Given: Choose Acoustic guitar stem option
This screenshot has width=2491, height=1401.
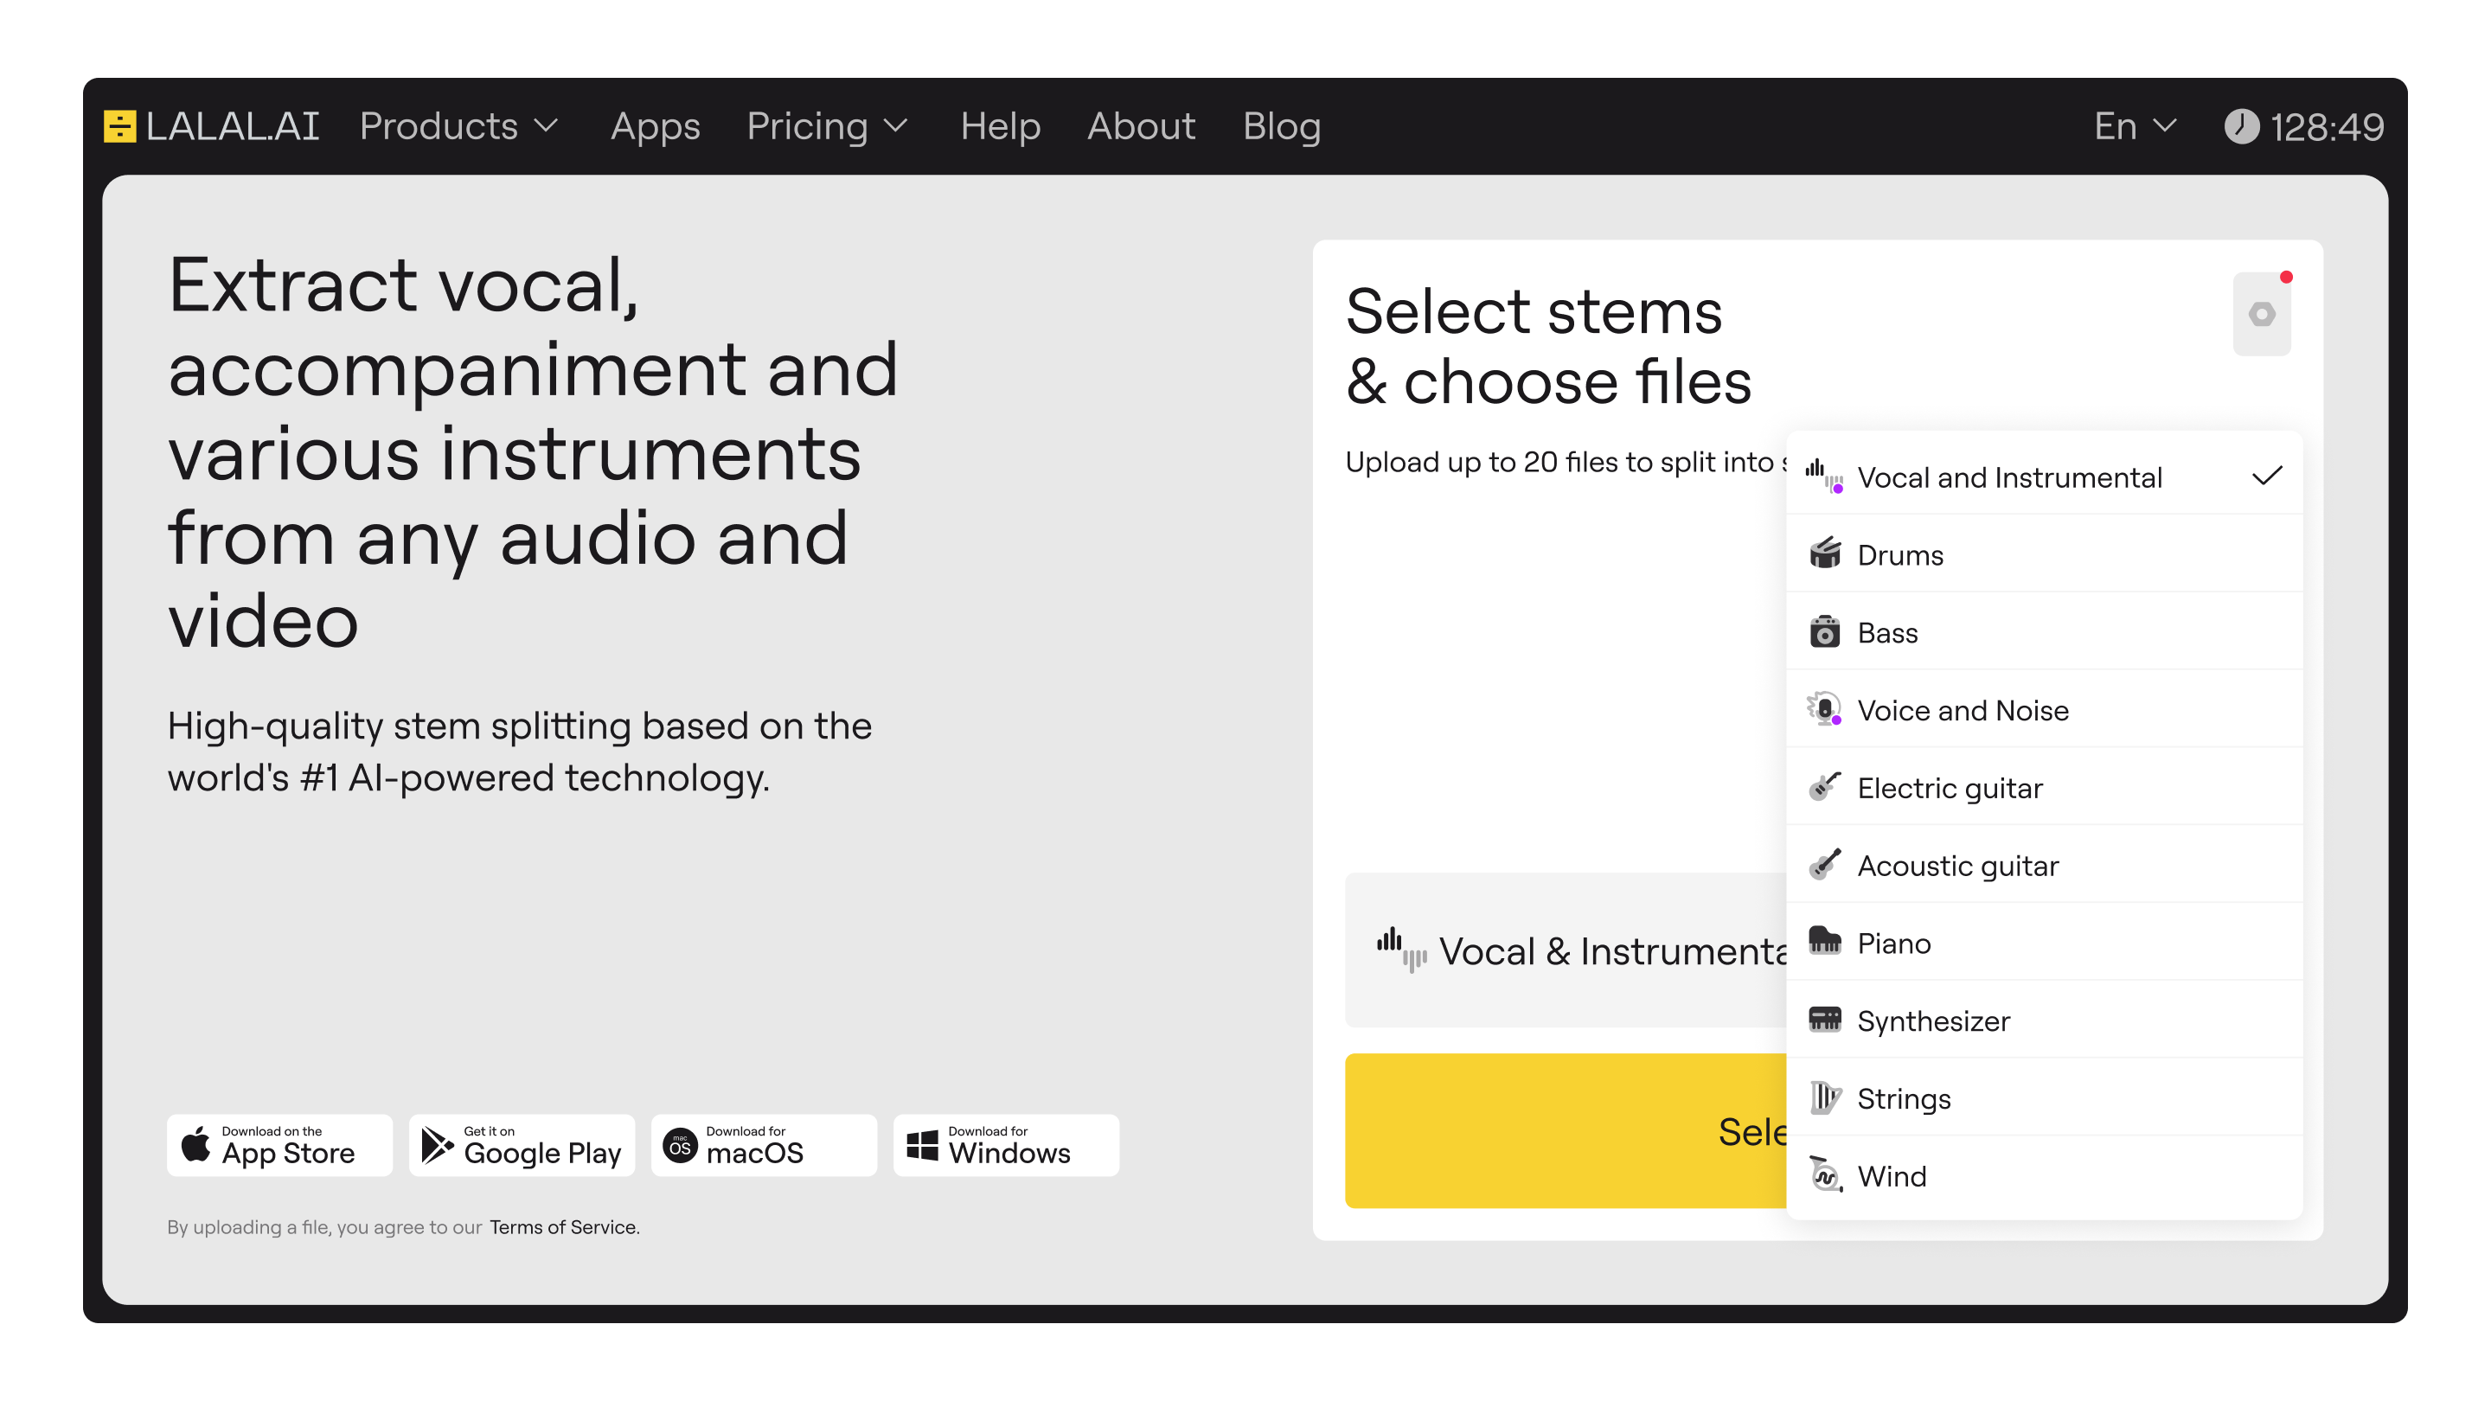Looking at the screenshot, I should point(1958,866).
